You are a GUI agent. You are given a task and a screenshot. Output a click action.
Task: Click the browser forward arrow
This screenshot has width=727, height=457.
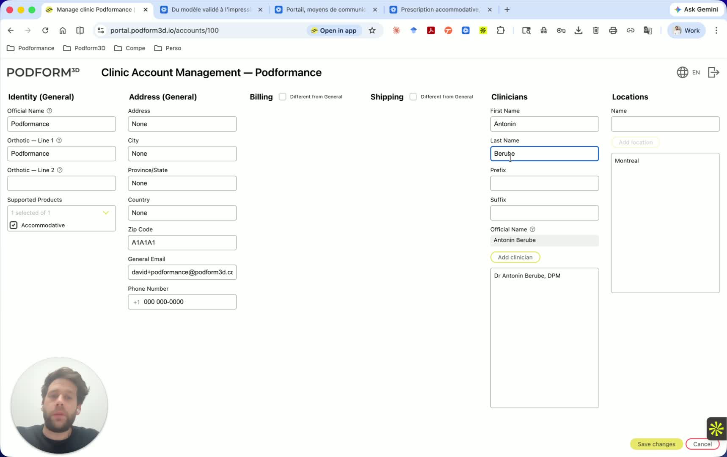point(28,30)
